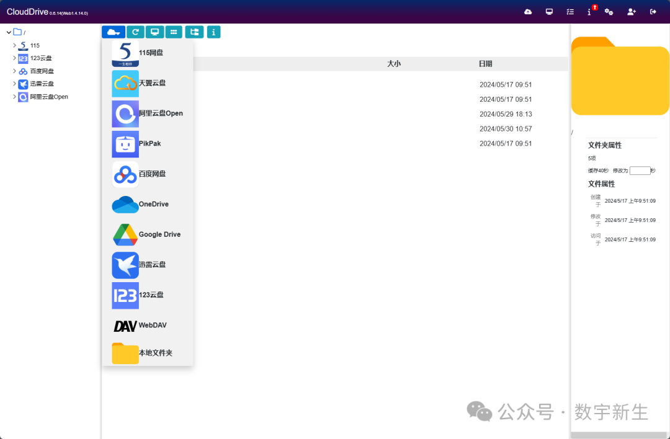Choose 百度网盘 in the dropdown menu
This screenshot has width=670, height=439.
pos(148,174)
